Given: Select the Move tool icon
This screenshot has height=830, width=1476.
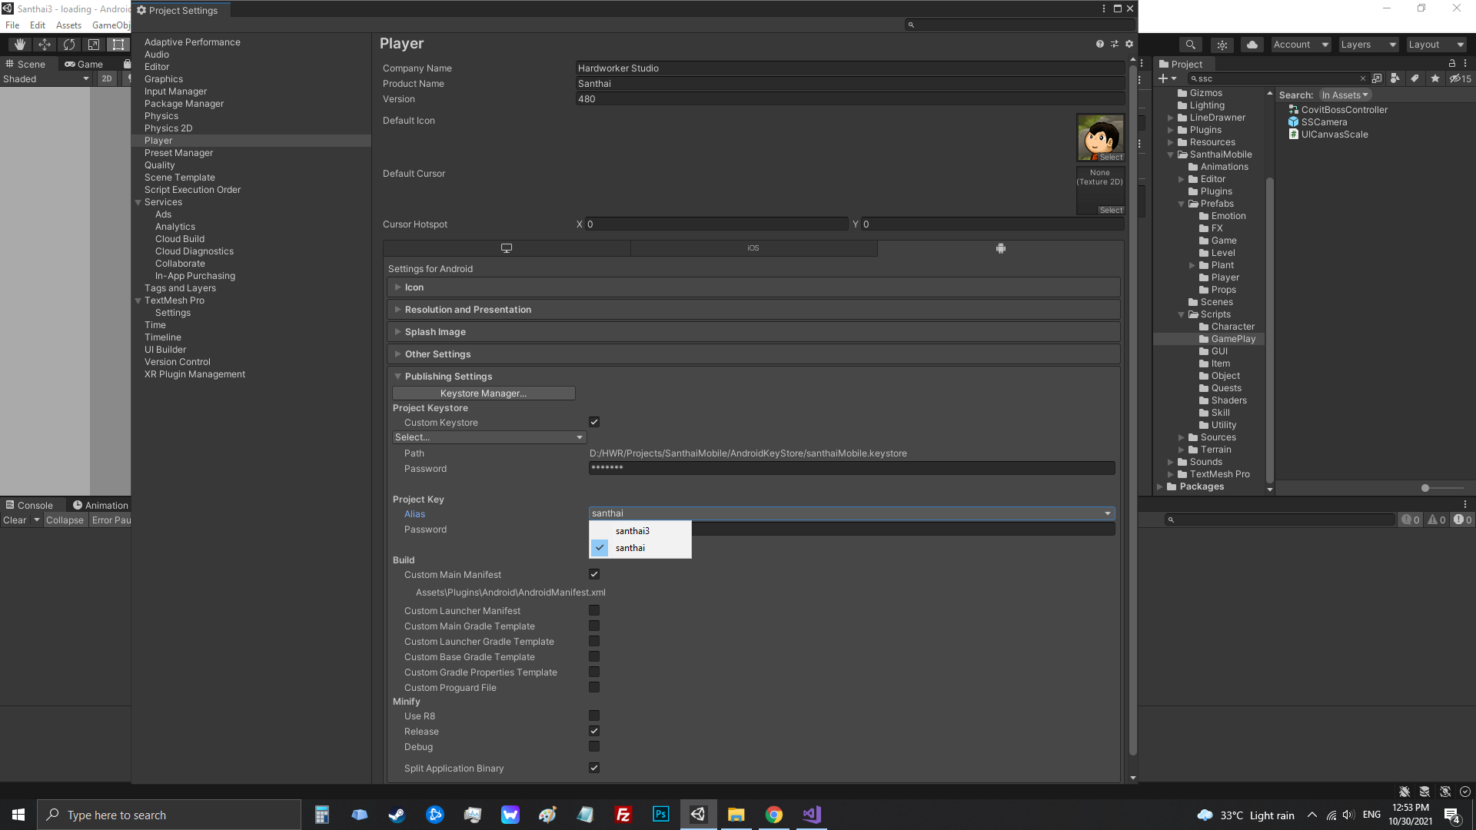Looking at the screenshot, I should (45, 45).
